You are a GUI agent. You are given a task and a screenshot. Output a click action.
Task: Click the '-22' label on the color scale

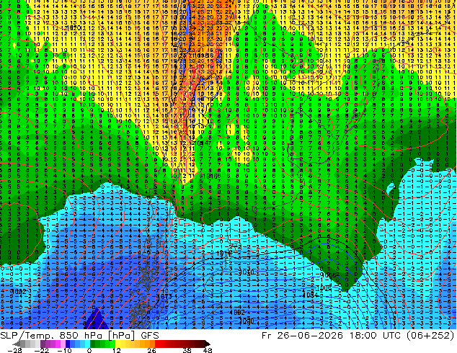42,350
